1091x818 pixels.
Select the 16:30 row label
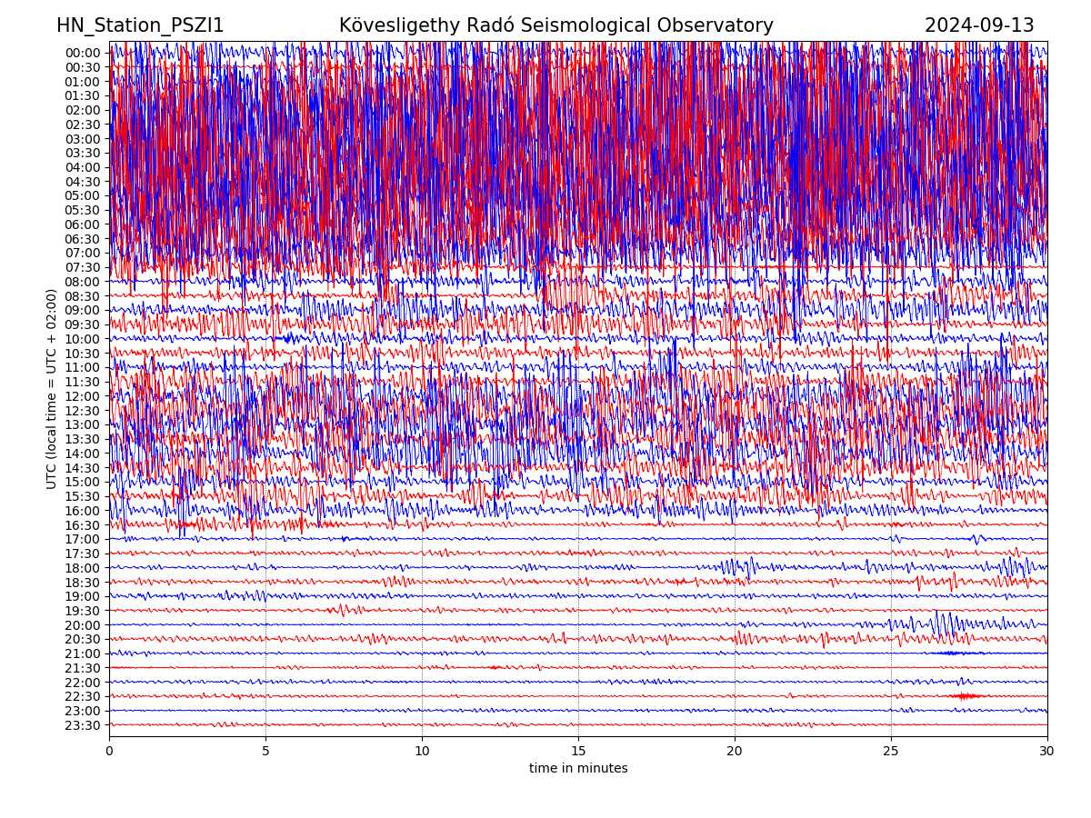coord(82,525)
